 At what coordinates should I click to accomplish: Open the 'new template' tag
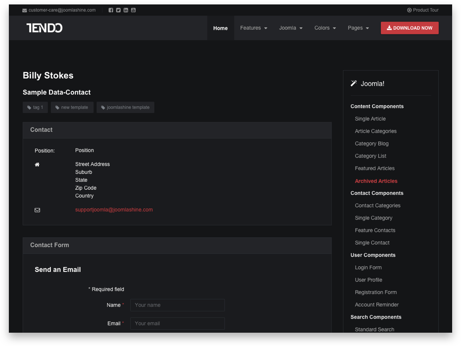(x=72, y=107)
